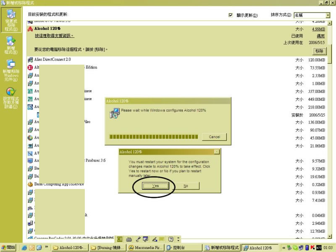
Task: Open Set Program Access and Defaults icon
Action: pos(11,98)
